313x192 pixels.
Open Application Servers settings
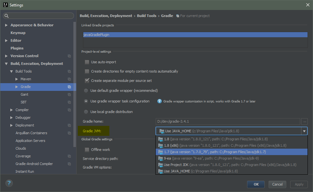point(30,141)
